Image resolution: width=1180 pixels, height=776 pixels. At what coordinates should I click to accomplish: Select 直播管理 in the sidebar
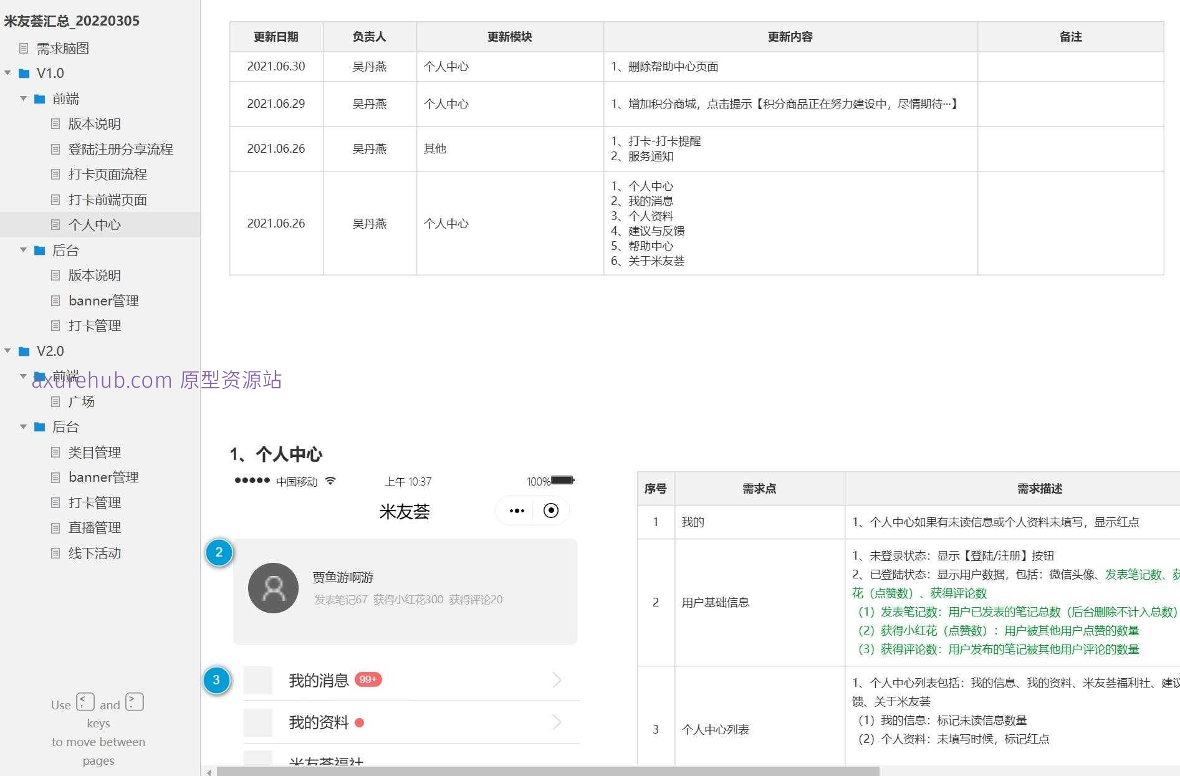pyautogui.click(x=94, y=527)
